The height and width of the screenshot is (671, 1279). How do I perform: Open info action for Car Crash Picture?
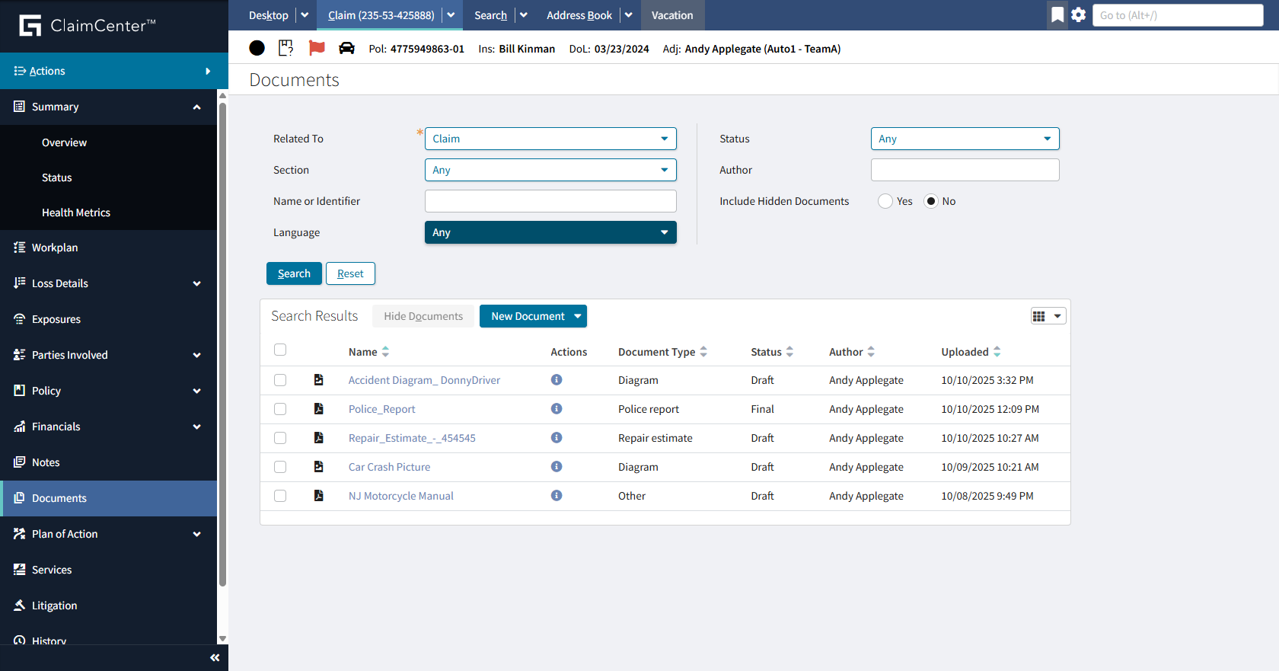pos(557,466)
